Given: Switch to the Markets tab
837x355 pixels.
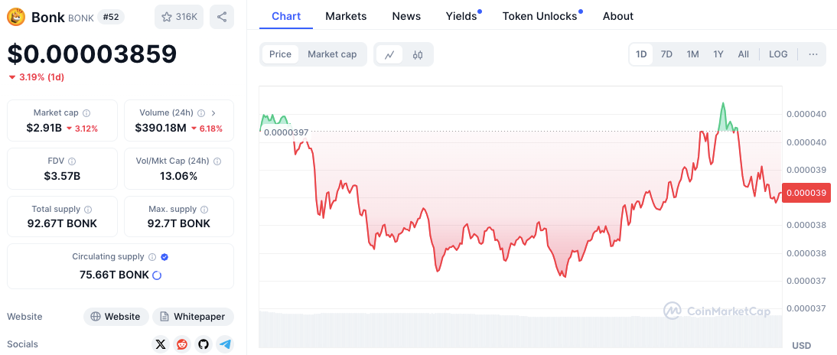Looking at the screenshot, I should (x=346, y=16).
